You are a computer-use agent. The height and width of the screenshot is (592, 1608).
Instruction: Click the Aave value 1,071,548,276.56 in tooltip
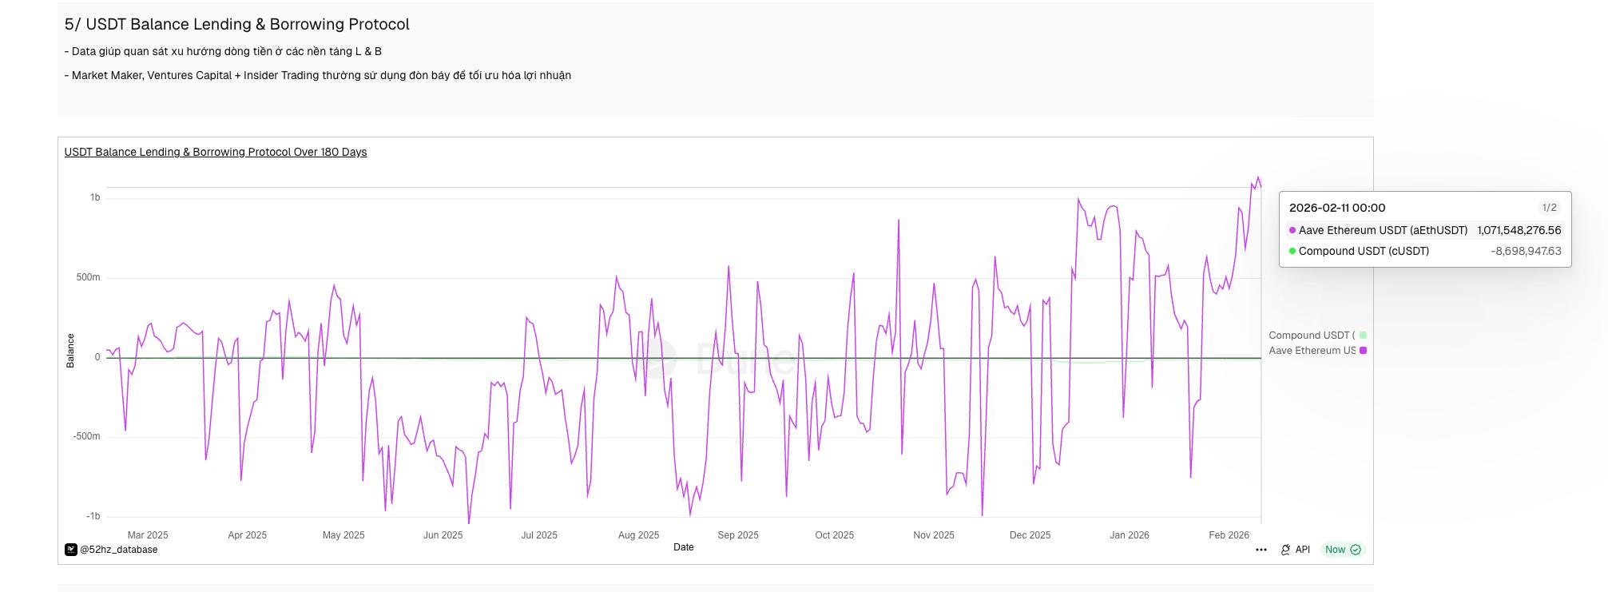click(x=1519, y=230)
